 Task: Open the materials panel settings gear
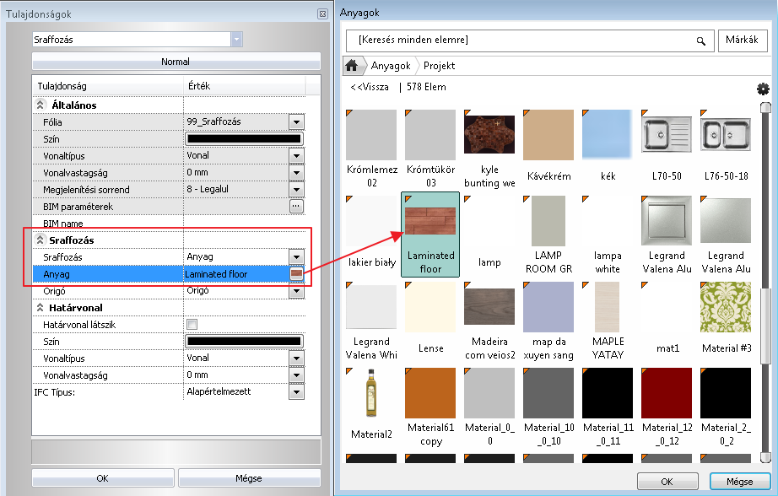pyautogui.click(x=763, y=89)
